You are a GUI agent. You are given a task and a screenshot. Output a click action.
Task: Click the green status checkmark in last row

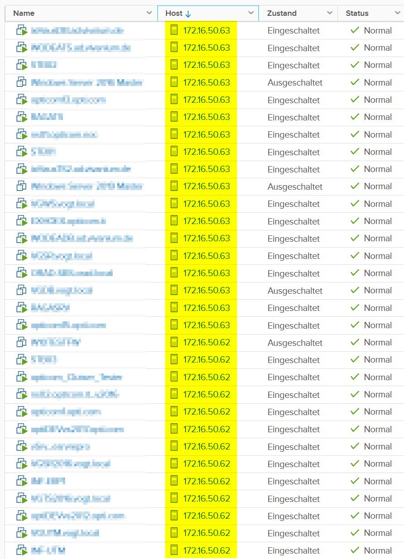click(x=355, y=550)
